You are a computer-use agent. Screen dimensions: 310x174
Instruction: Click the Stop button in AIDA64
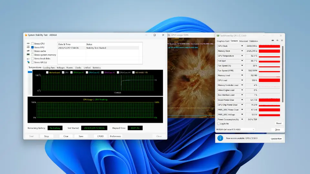click(46, 136)
